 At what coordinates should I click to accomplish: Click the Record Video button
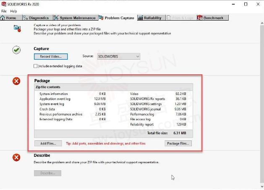(x=51, y=56)
